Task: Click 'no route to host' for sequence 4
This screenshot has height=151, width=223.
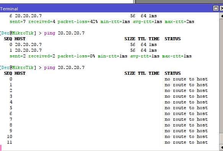Action: 186,102
